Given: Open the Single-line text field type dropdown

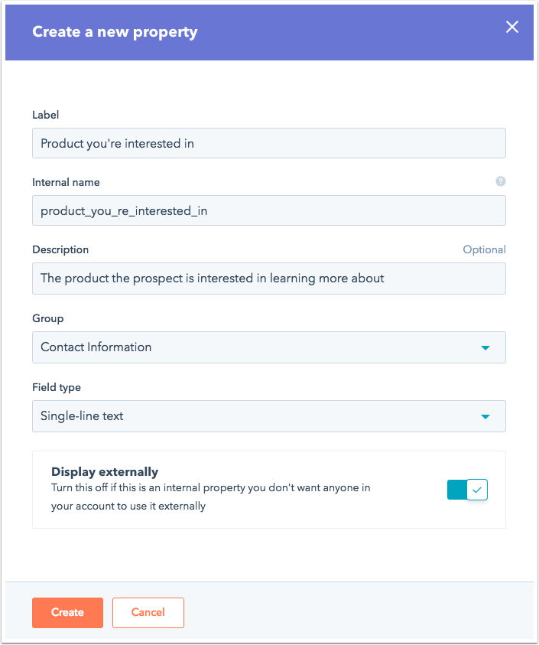Looking at the screenshot, I should tap(269, 416).
